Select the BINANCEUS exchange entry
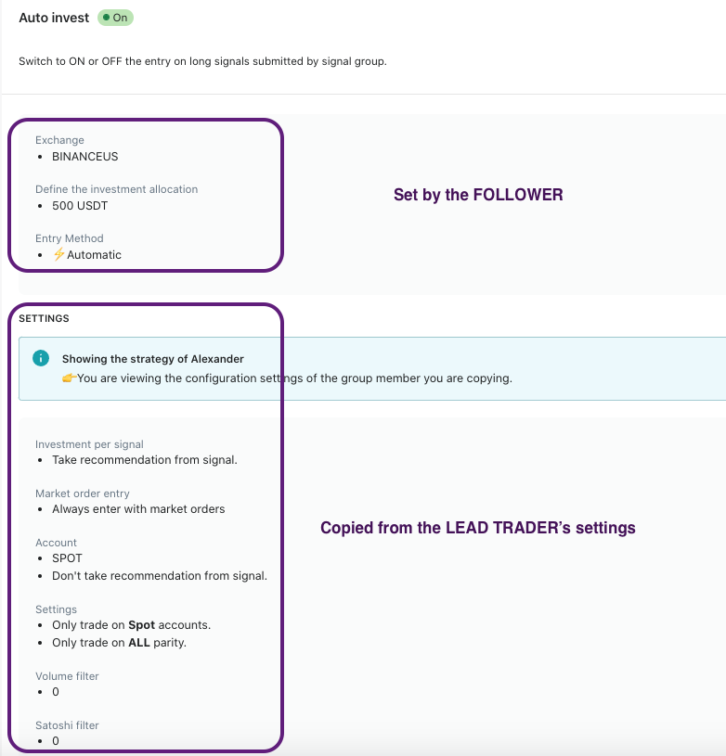This screenshot has height=756, width=726. (x=85, y=157)
